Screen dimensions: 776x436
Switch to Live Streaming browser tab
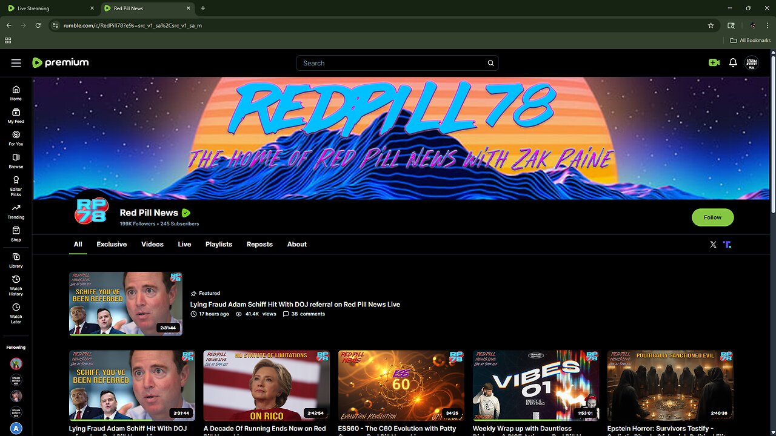(50, 8)
